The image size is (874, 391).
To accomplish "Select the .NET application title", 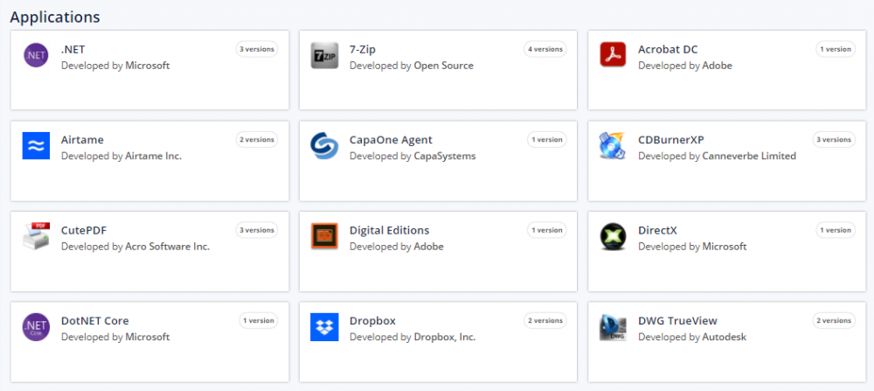I will click(73, 50).
